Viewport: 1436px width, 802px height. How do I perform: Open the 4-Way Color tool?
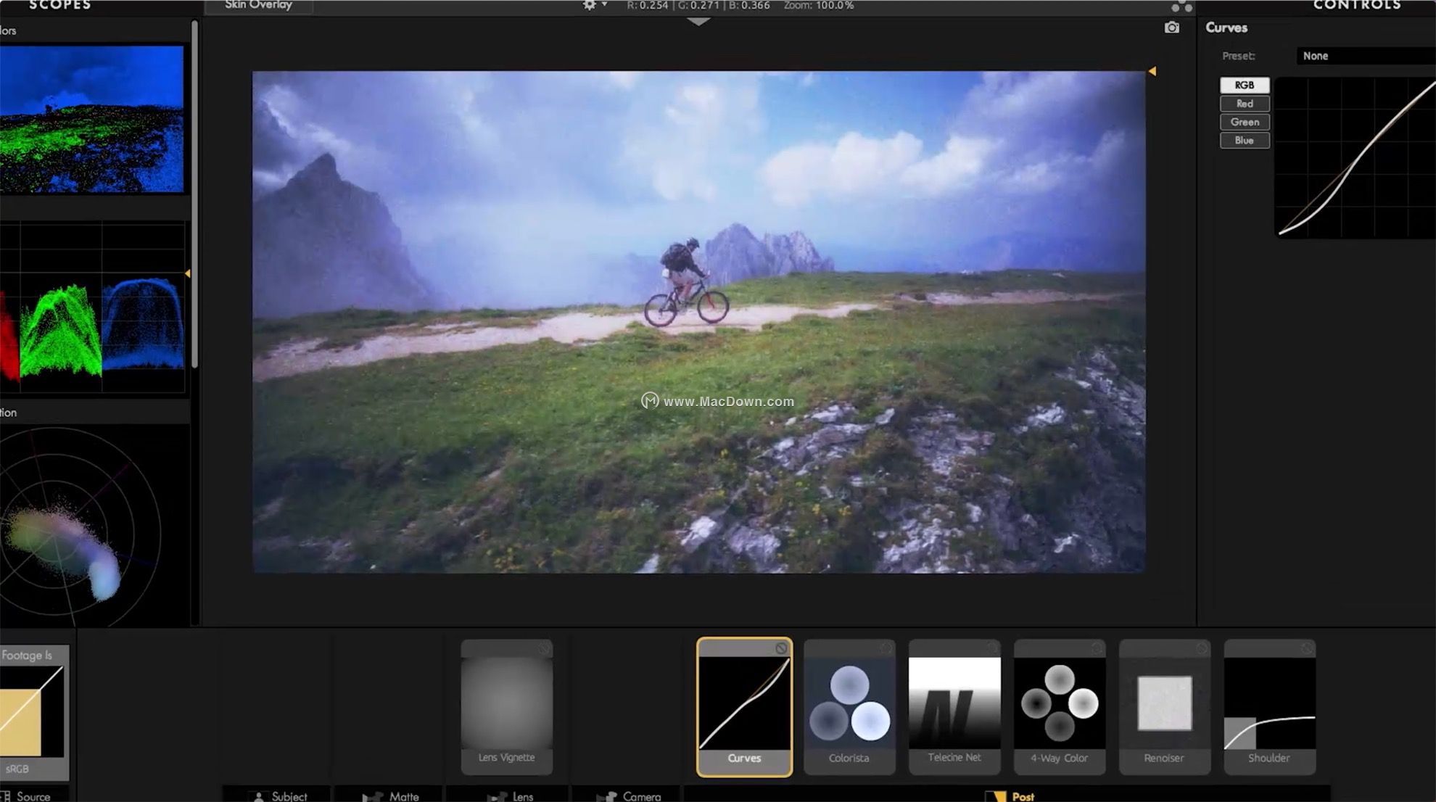pos(1059,705)
